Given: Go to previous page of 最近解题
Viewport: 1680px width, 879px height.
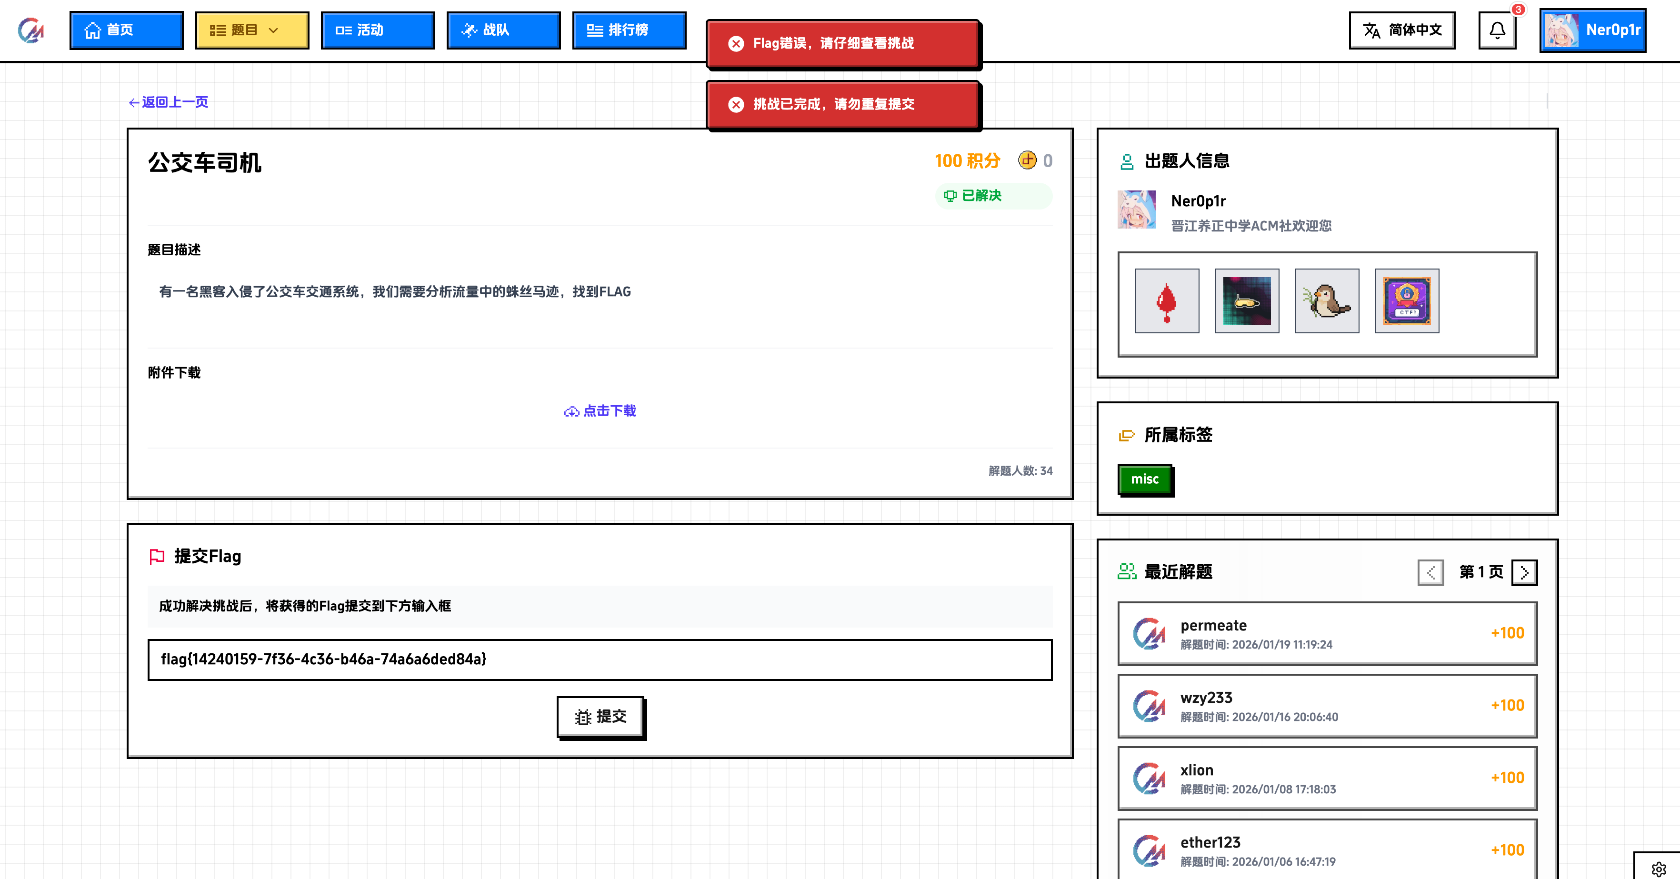Looking at the screenshot, I should point(1430,572).
